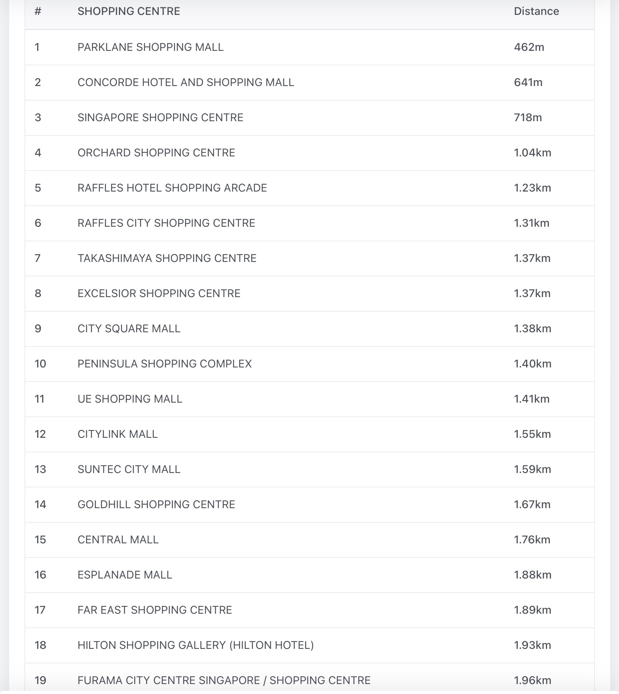Pick EXCELSIOR SHOPPING CENTRE from the table
619x694 pixels.
(x=159, y=293)
